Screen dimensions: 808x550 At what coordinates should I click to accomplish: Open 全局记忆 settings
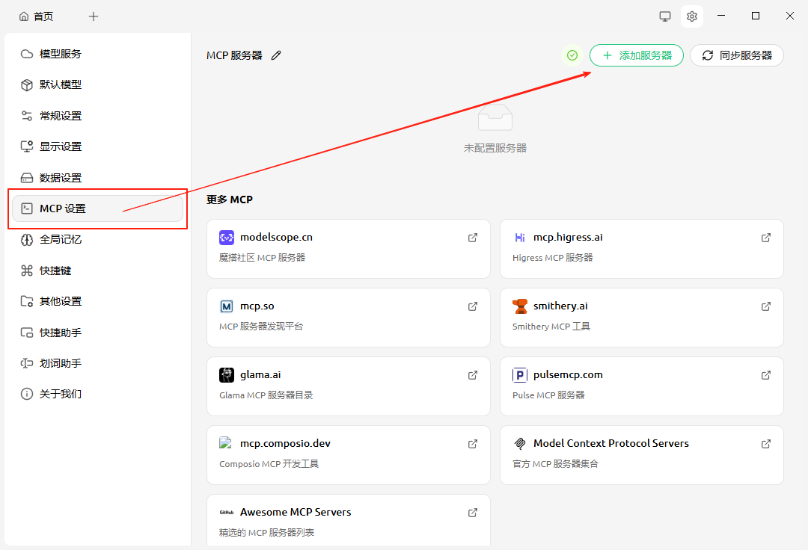pos(97,239)
